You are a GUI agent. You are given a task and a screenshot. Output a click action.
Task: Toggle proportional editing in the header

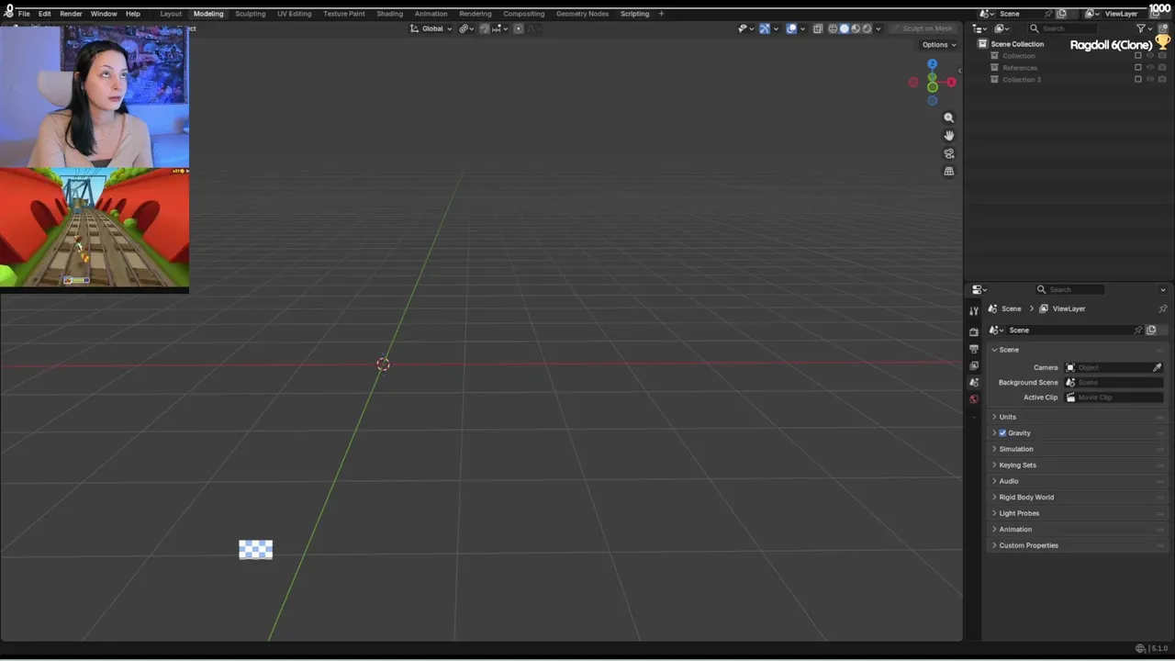click(x=519, y=28)
